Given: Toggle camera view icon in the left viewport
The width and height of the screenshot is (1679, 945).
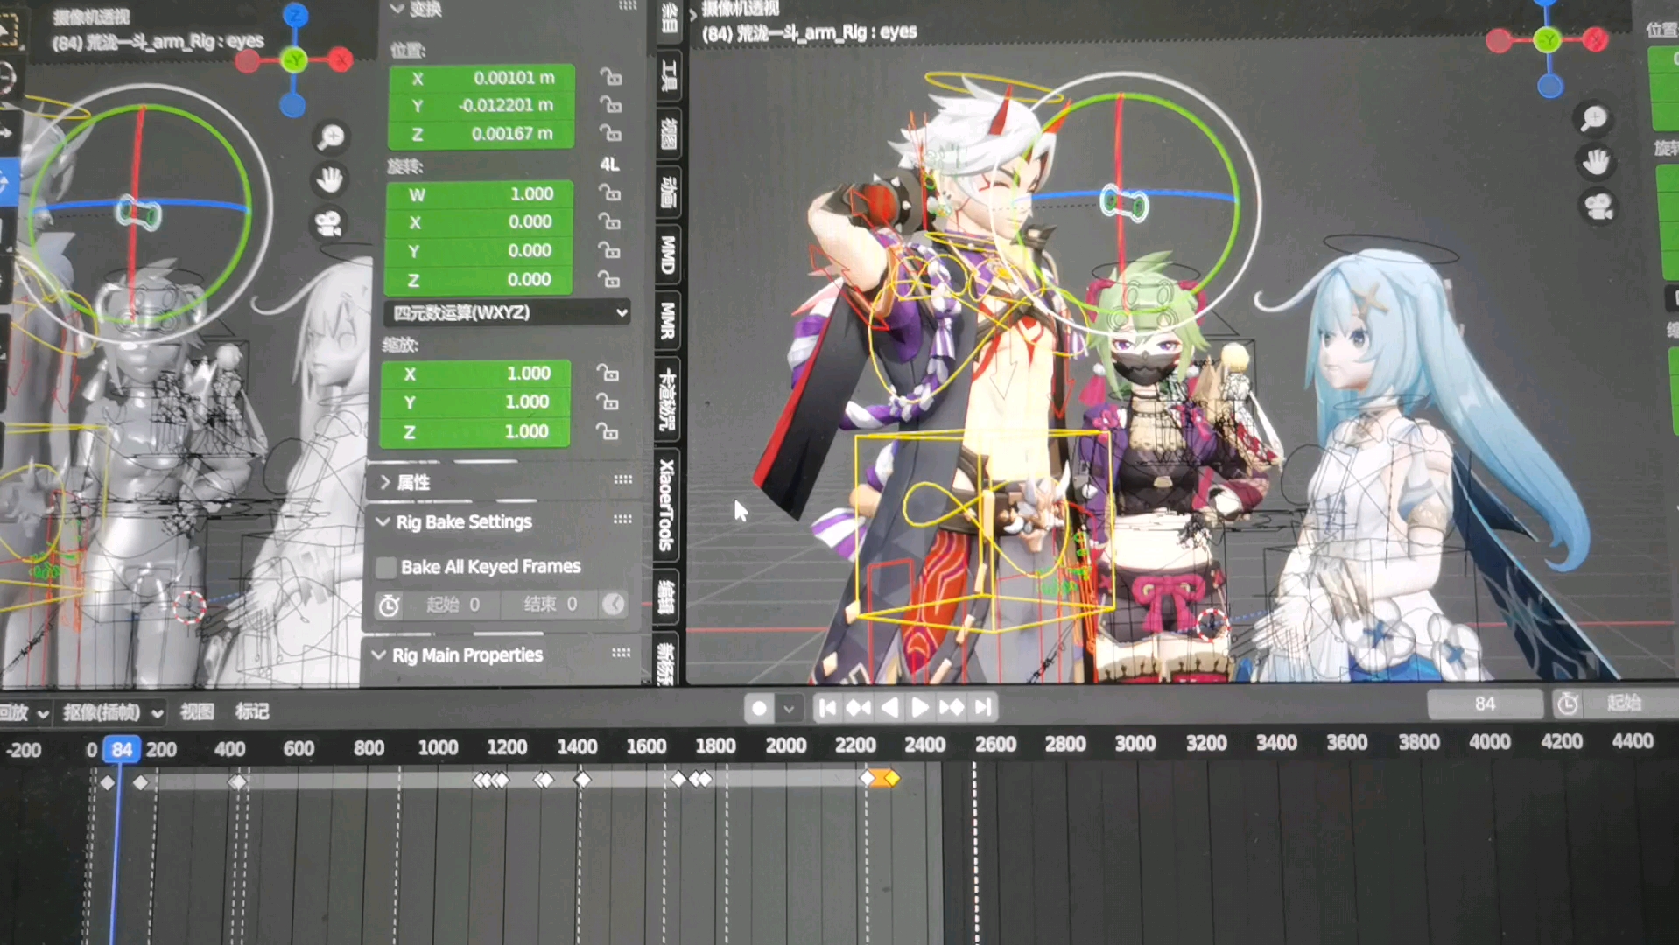Looking at the screenshot, I should 329,223.
